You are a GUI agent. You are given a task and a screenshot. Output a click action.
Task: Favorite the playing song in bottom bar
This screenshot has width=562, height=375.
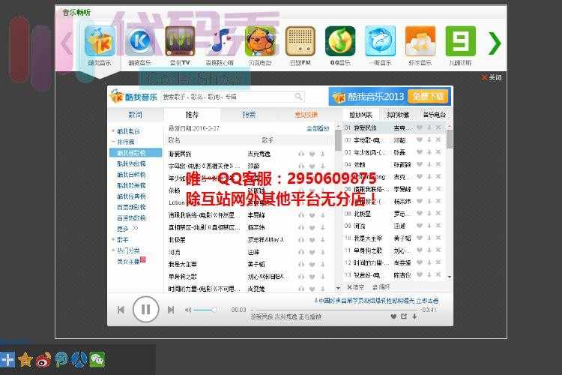point(393,316)
